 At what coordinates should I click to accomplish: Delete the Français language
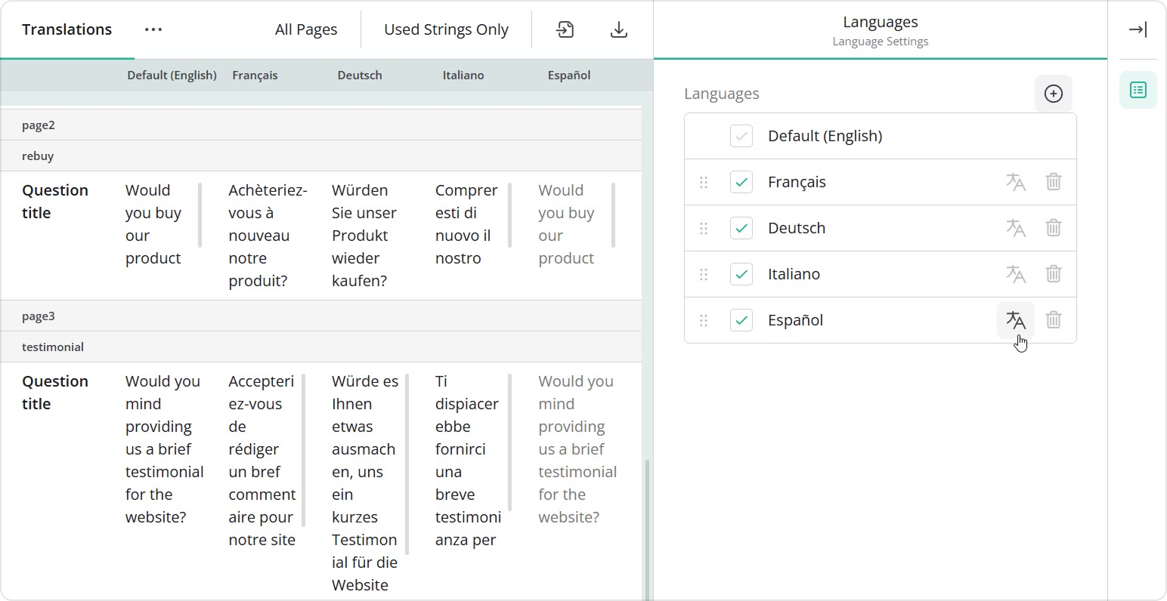[1053, 182]
